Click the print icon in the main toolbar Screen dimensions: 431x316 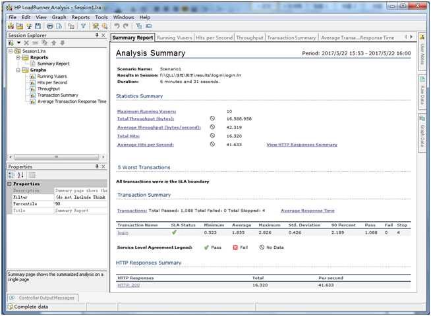tap(49, 26)
